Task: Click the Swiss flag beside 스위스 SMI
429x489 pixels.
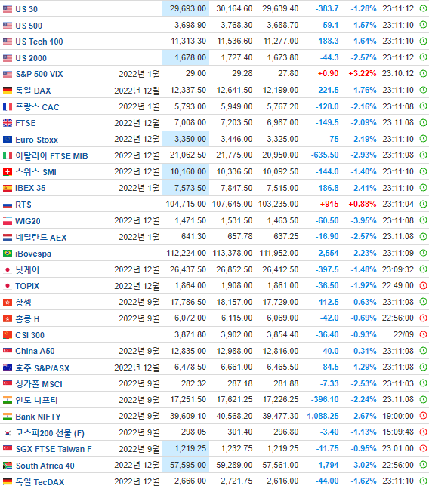Action: pyautogui.click(x=8, y=172)
